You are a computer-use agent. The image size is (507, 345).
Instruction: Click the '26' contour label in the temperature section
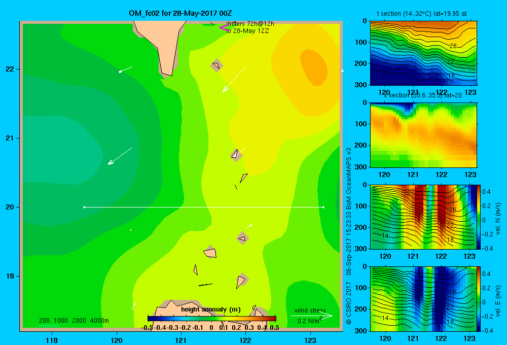coord(453,46)
